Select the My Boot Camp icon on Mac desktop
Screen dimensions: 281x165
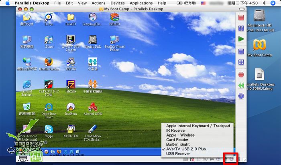(259, 48)
